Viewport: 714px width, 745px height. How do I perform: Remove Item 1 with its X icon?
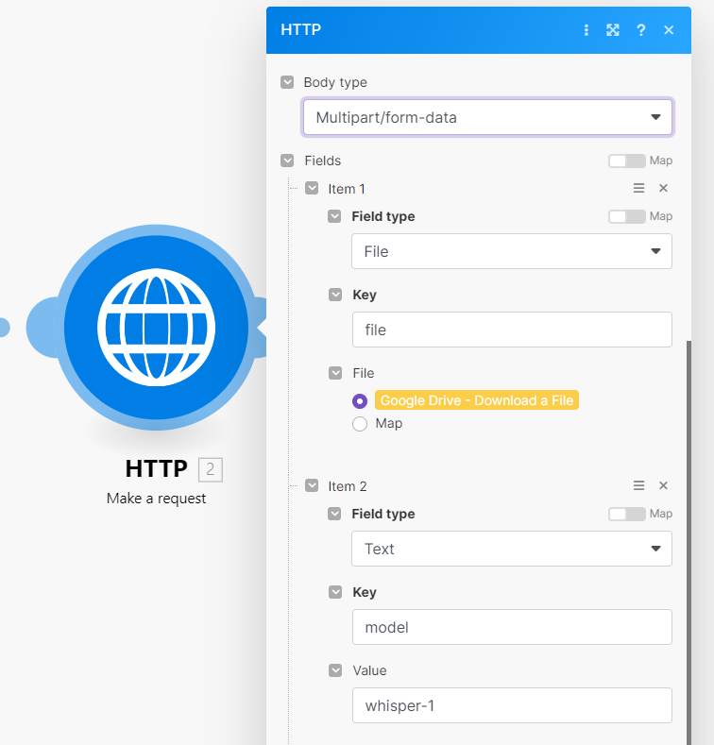[663, 188]
